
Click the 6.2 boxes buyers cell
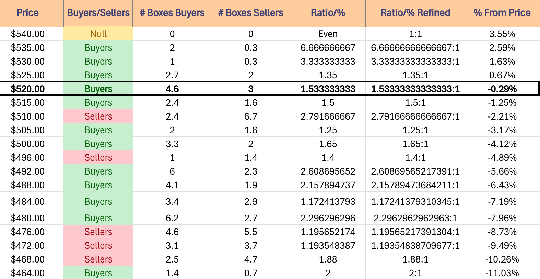172,218
